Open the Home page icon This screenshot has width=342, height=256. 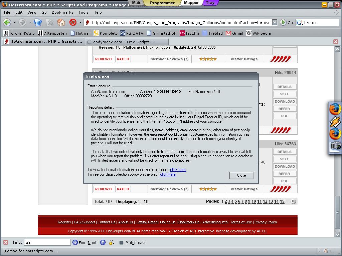click(x=61, y=22)
